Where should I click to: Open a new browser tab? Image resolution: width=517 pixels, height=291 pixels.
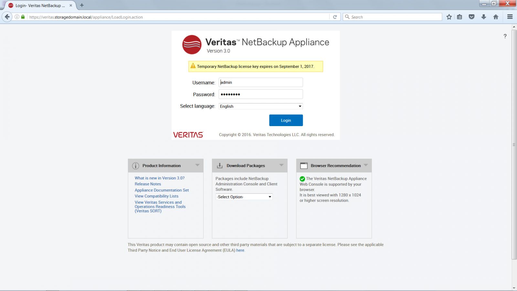(82, 5)
